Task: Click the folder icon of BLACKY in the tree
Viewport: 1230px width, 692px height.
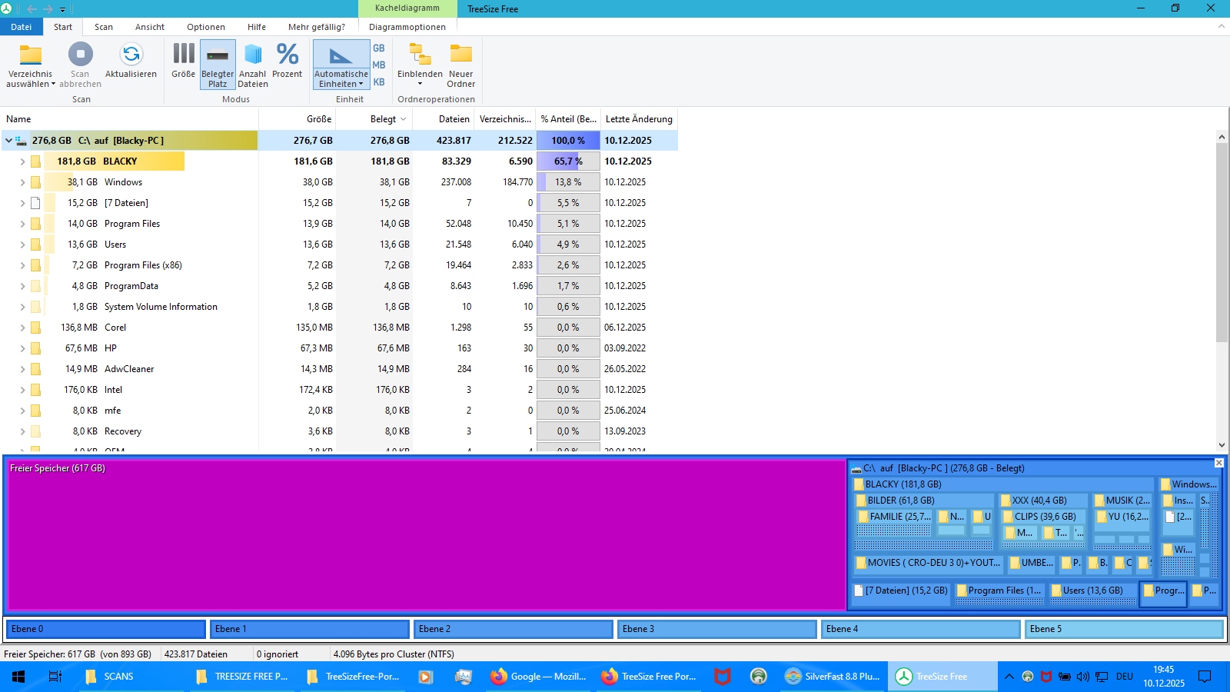Action: (35, 161)
